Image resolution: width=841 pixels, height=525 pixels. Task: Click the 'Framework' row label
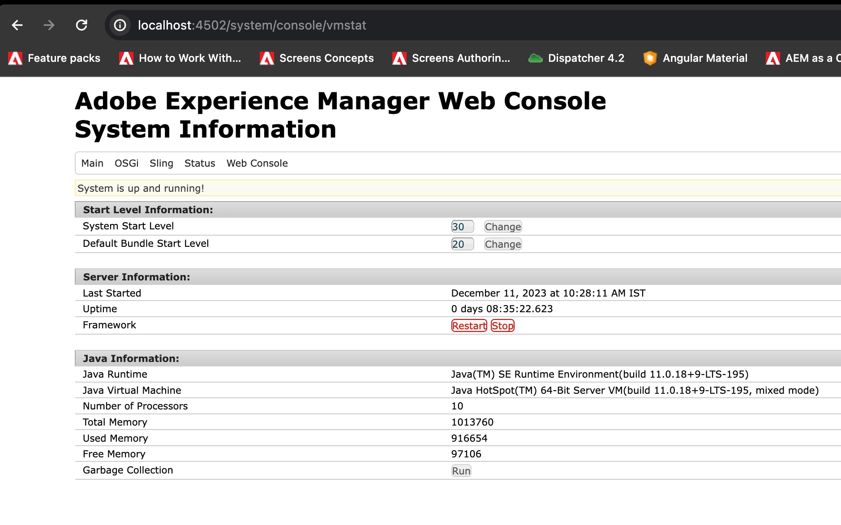pos(110,325)
